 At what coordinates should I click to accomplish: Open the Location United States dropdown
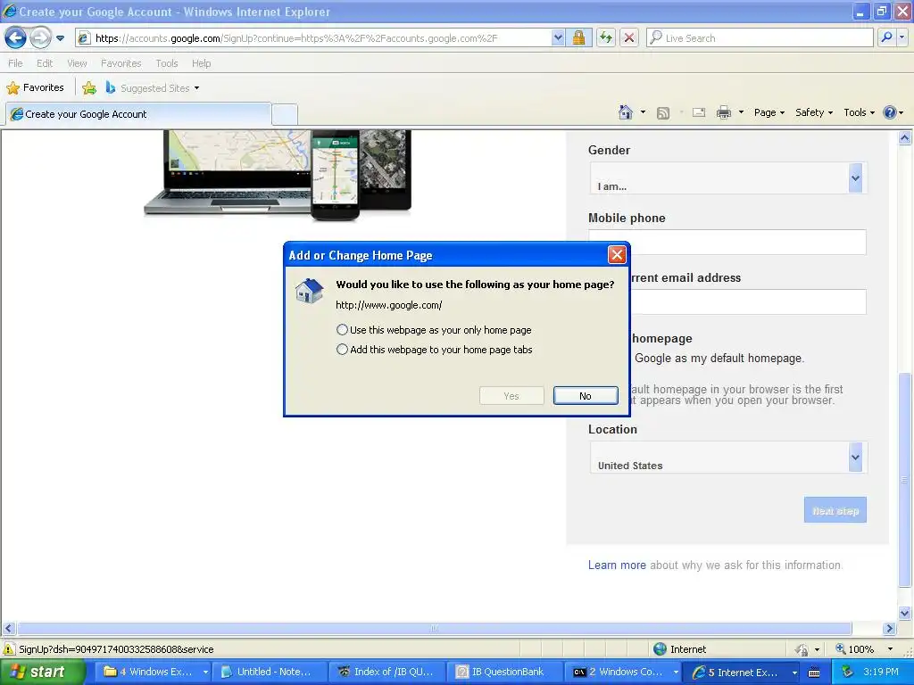727,458
